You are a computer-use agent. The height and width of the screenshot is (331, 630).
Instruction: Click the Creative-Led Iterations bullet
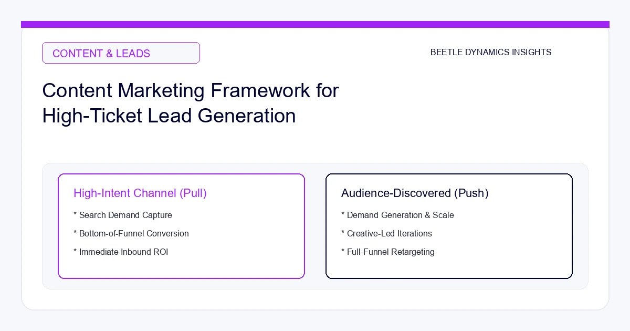(386, 234)
